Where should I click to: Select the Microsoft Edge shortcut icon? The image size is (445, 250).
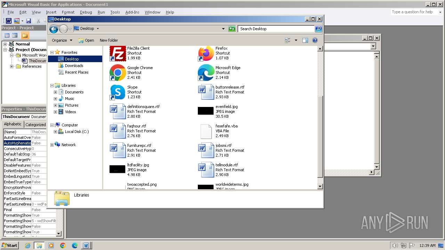pyautogui.click(x=206, y=73)
